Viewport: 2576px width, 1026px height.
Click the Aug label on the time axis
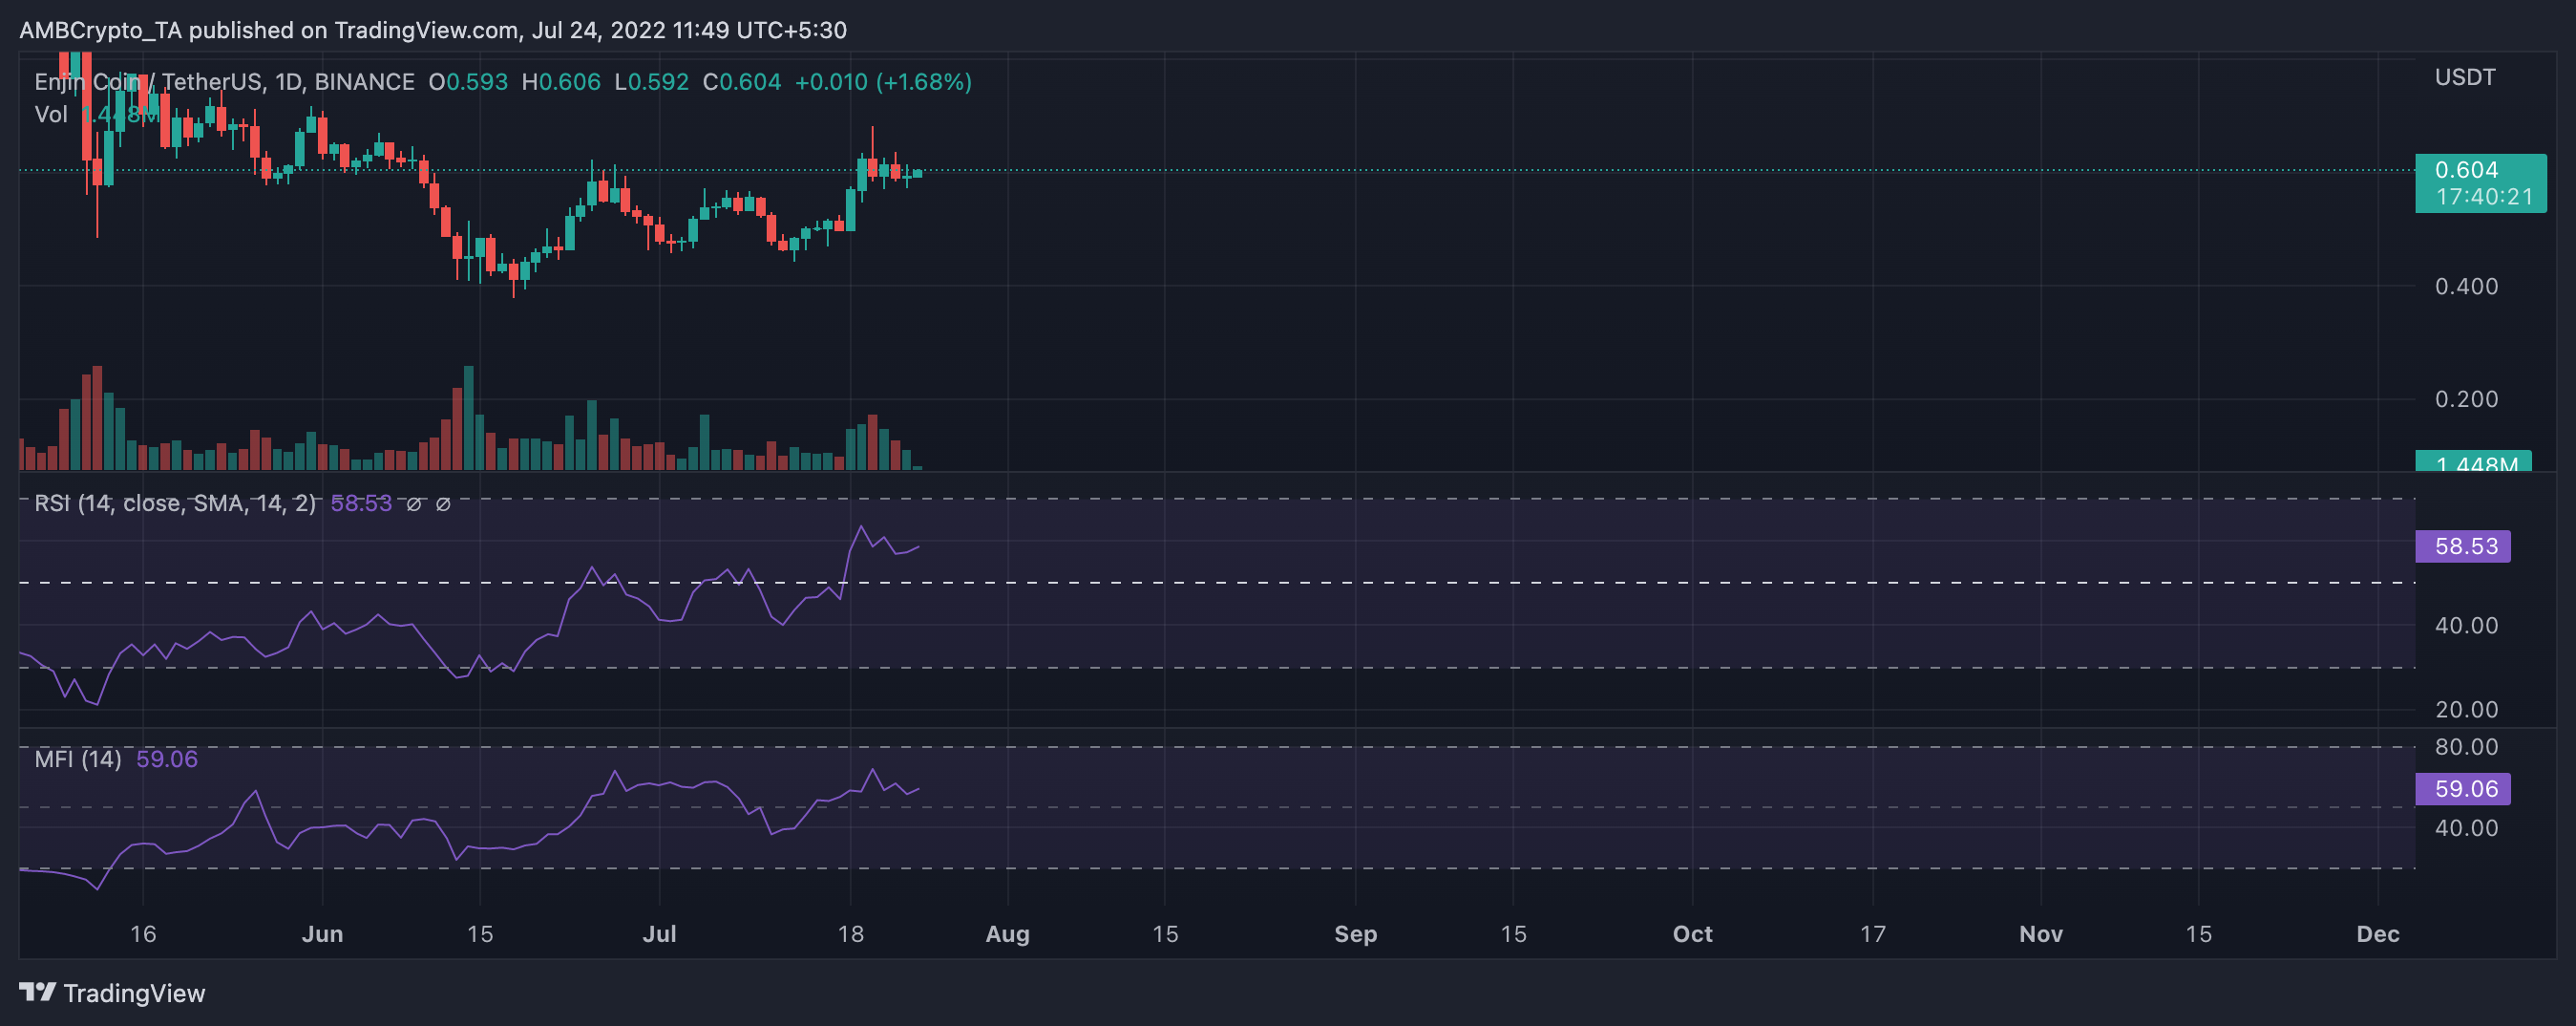(x=1007, y=933)
